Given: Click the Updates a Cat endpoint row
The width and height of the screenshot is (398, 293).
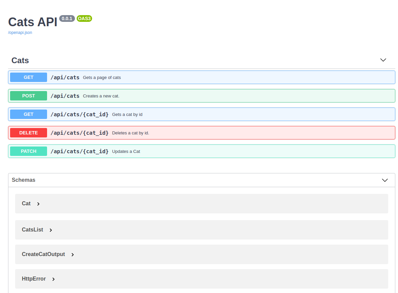Looking at the screenshot, I should pyautogui.click(x=202, y=151).
